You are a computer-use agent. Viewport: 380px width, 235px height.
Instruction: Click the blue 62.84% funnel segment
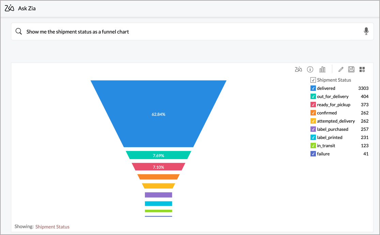pos(158,114)
